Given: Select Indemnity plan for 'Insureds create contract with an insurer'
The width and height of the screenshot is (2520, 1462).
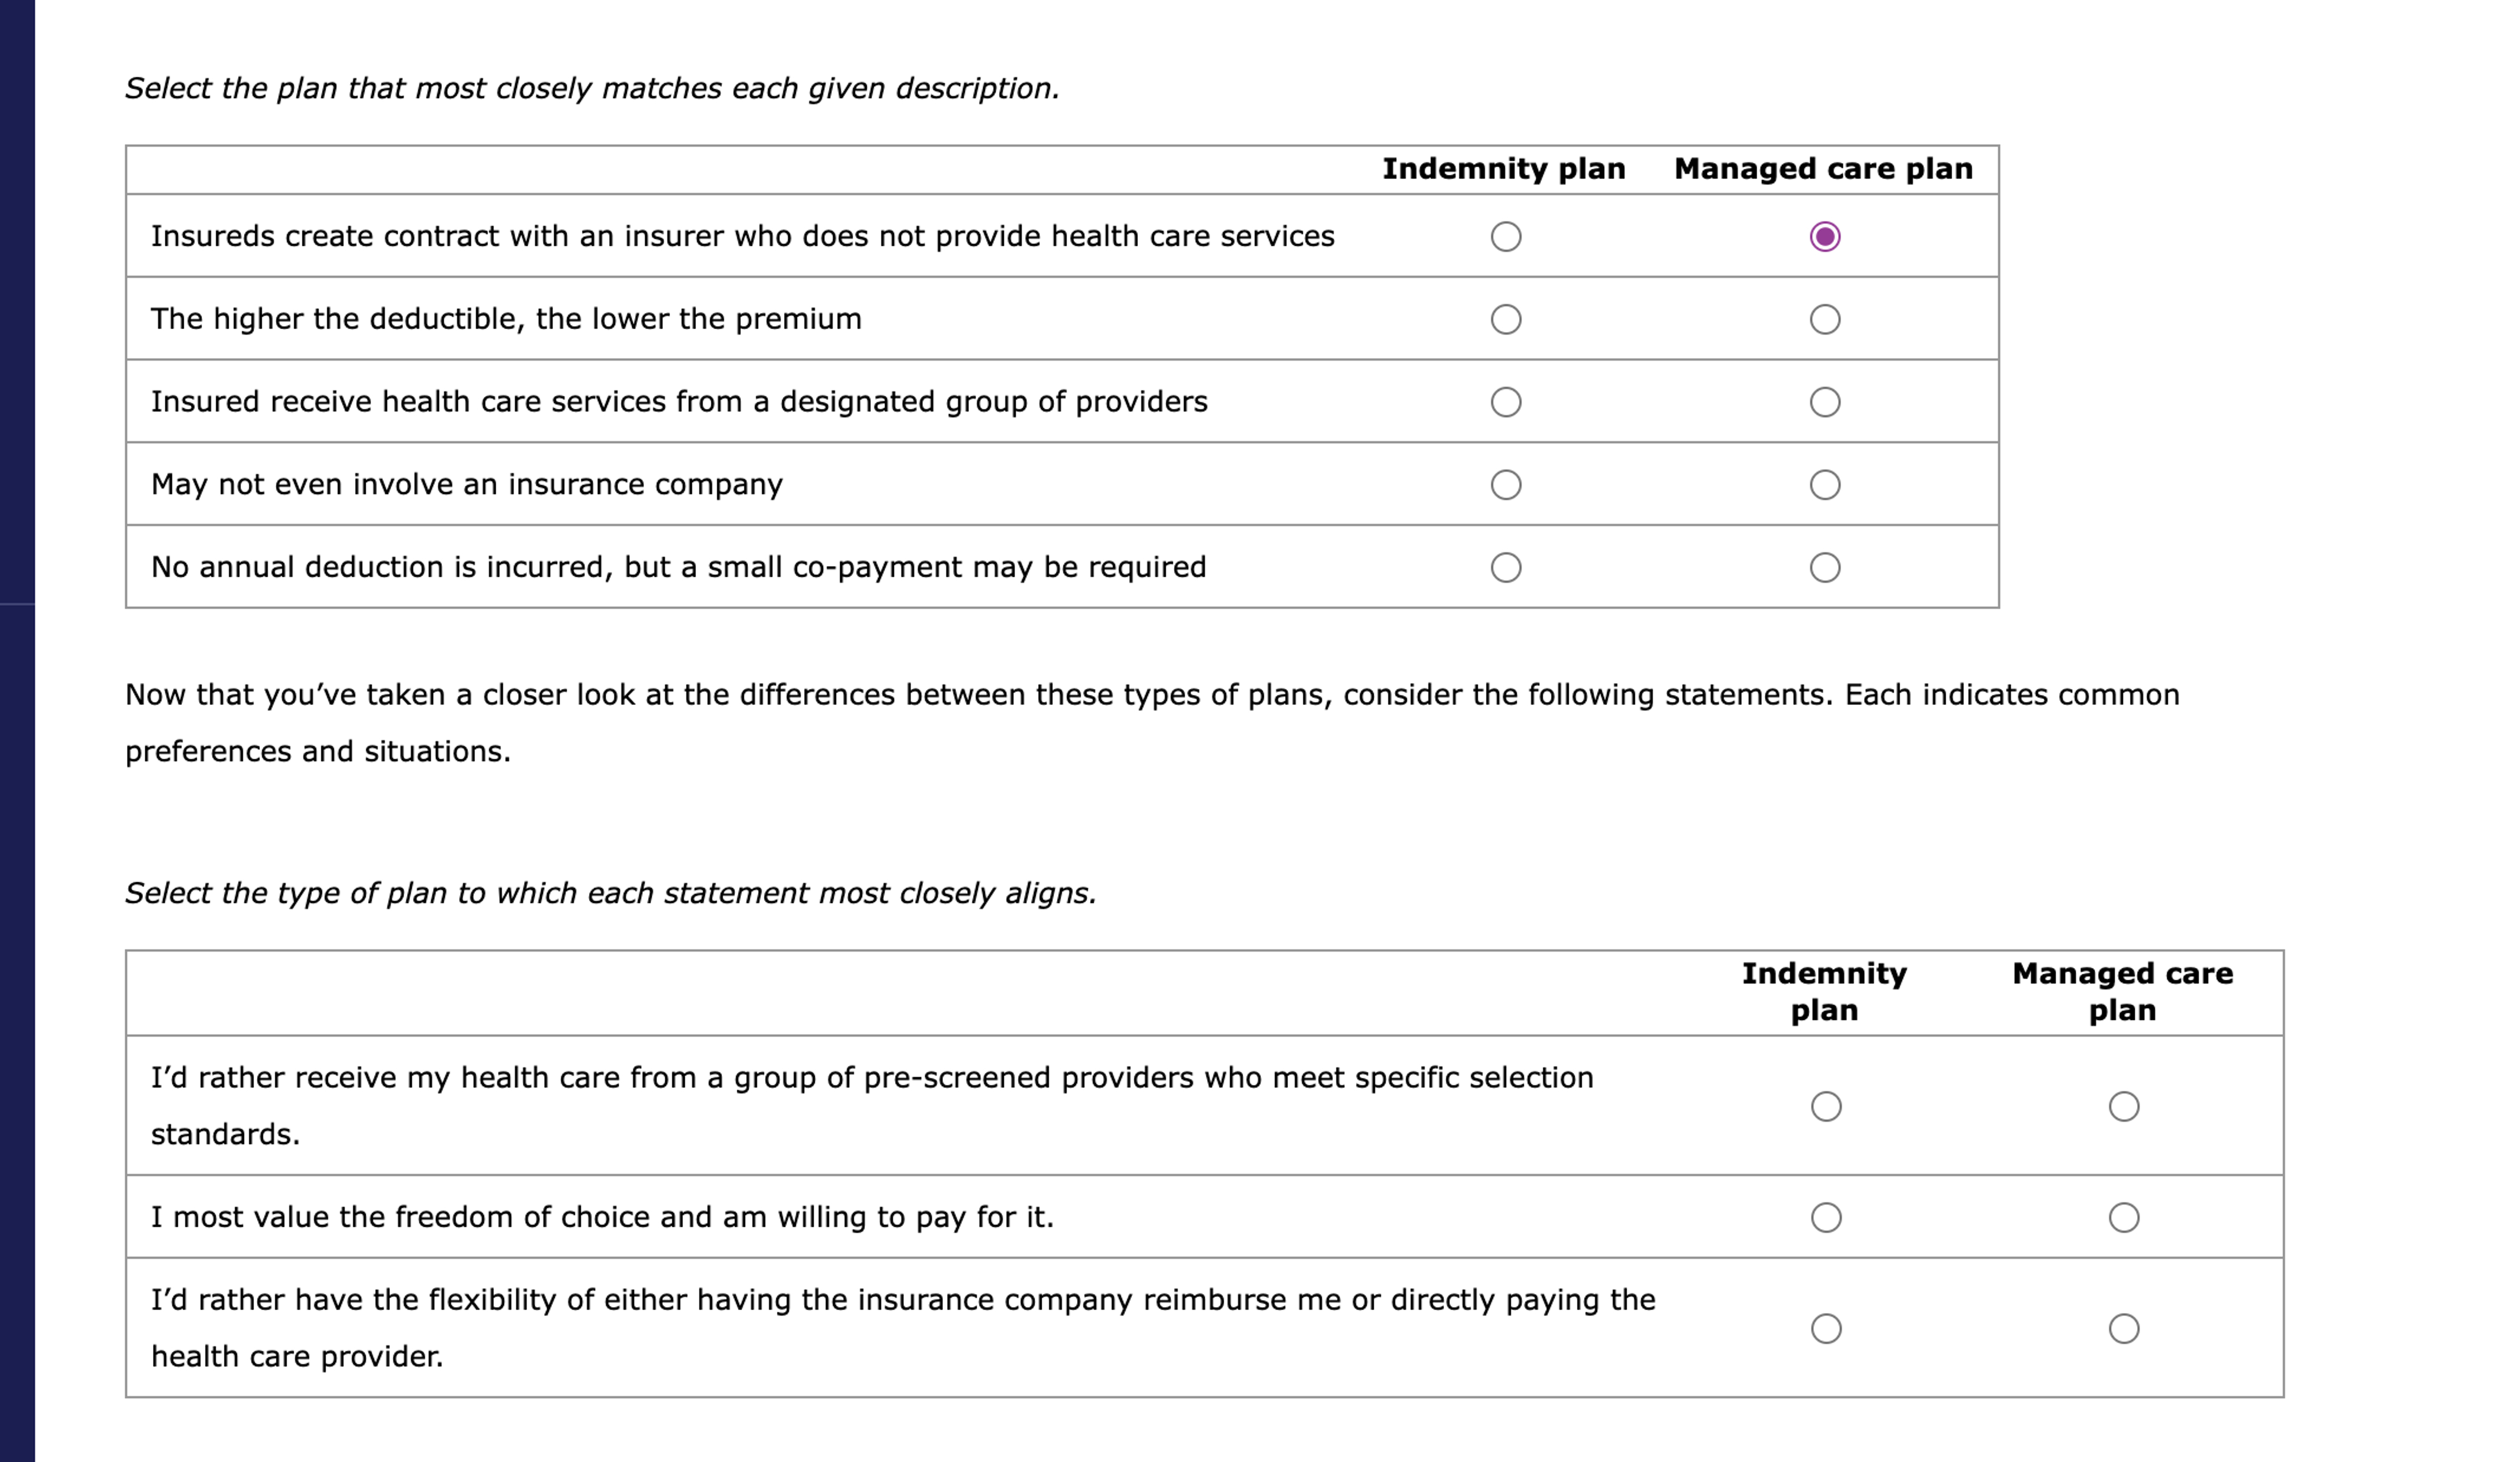Looking at the screenshot, I should point(1506,237).
